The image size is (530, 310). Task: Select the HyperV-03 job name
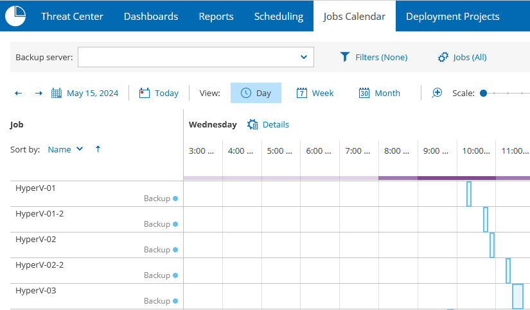(x=36, y=290)
